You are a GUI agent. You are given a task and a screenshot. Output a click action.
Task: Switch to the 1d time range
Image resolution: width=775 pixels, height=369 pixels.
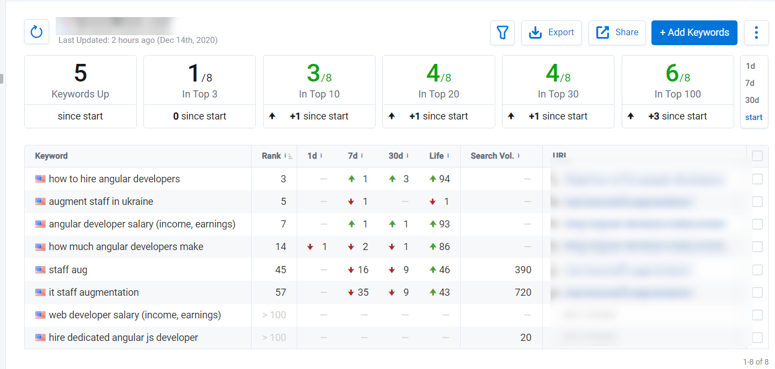click(750, 66)
